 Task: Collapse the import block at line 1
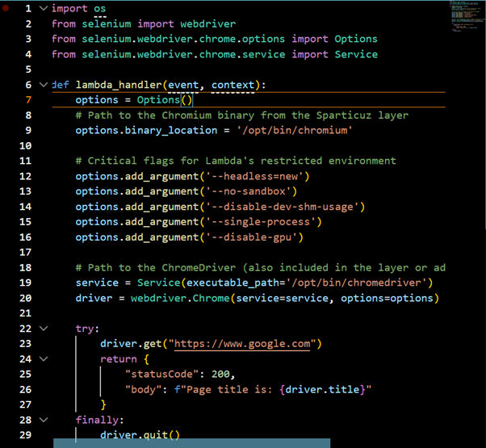click(x=44, y=8)
